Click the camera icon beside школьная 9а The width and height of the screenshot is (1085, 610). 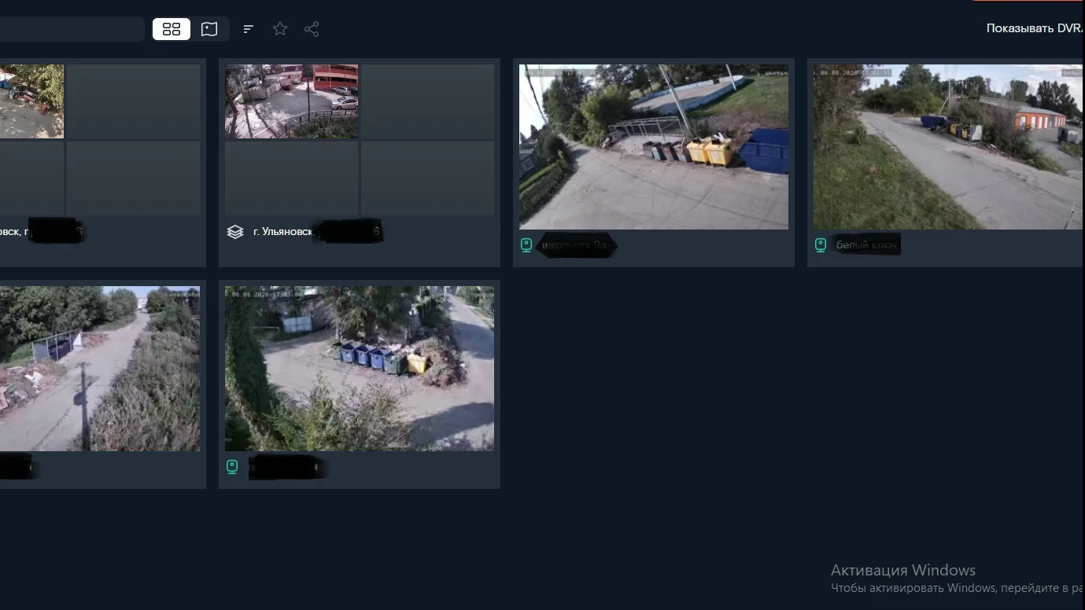coord(526,245)
